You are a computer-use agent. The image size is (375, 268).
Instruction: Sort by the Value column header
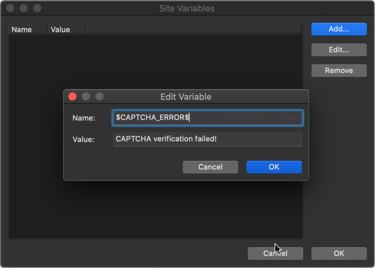[x=67, y=30]
